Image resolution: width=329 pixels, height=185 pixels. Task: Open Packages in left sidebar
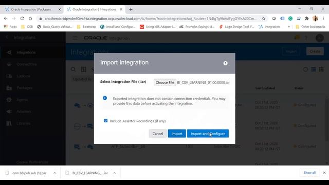25,88
